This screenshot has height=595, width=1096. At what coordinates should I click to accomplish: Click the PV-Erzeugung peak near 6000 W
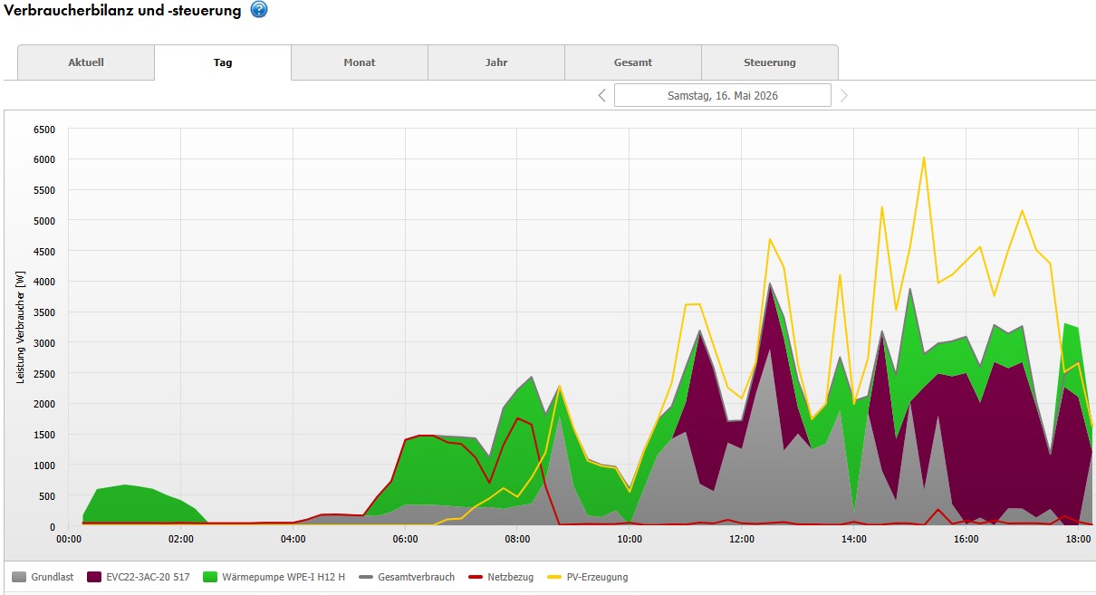(923, 158)
